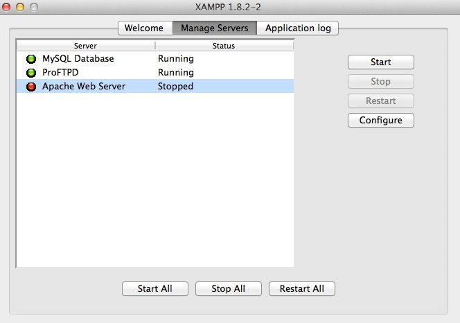Click the Status column header
460x323 pixels.
click(224, 46)
